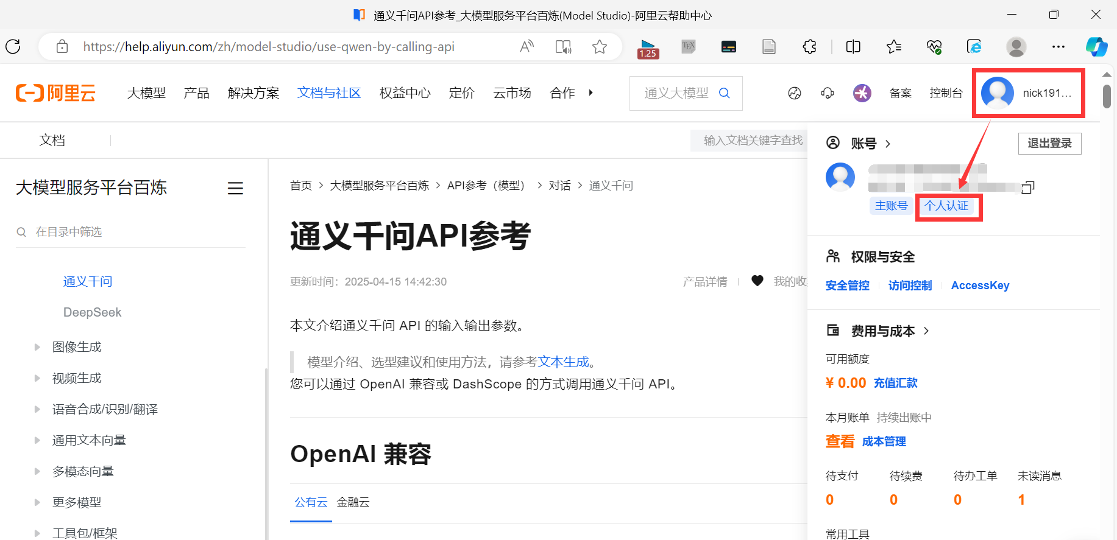
Task: Click the 1.25 speed extension icon
Action: tap(648, 48)
